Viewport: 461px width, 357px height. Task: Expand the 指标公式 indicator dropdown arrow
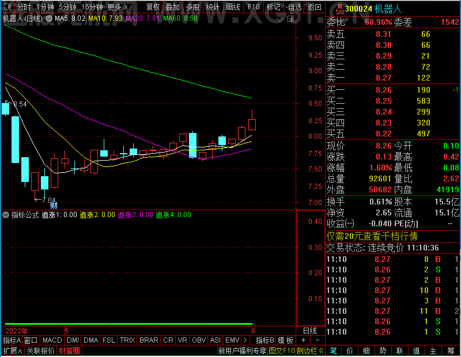click(x=6, y=215)
